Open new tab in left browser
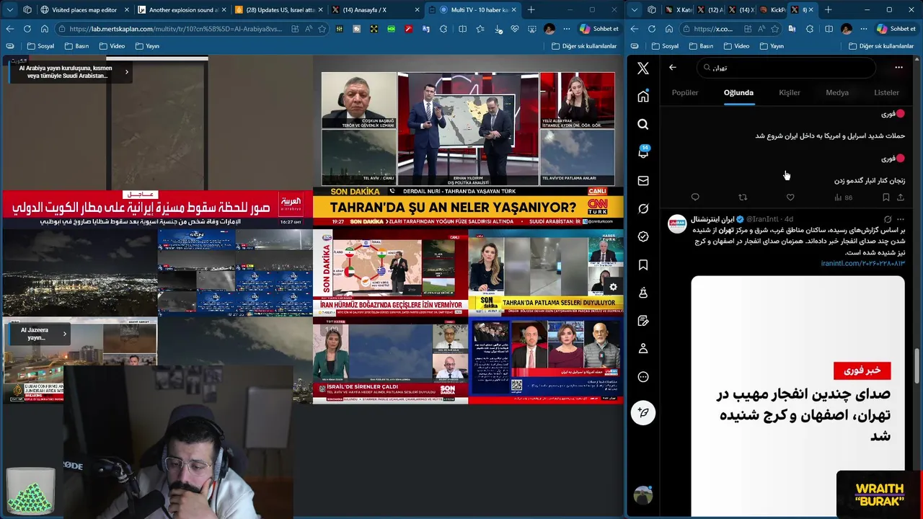This screenshot has width=923, height=519. pos(531,9)
